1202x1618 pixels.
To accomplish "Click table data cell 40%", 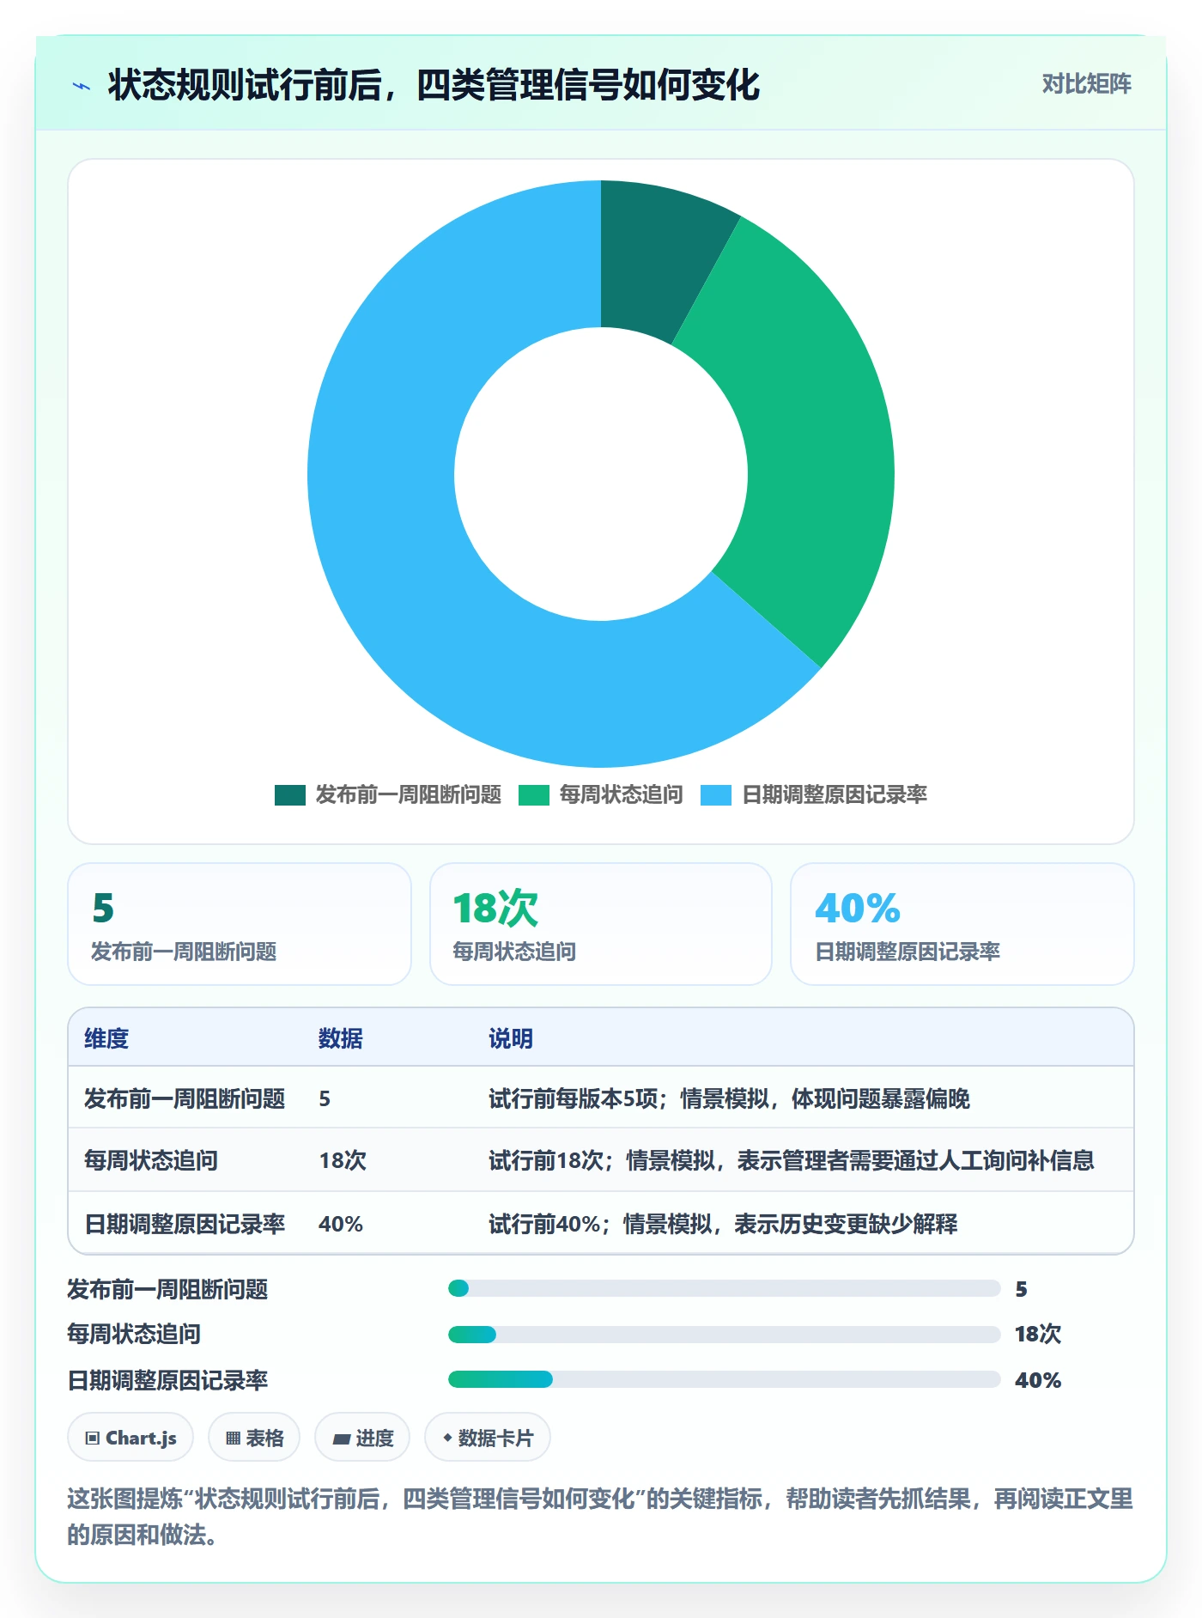I will [341, 1224].
